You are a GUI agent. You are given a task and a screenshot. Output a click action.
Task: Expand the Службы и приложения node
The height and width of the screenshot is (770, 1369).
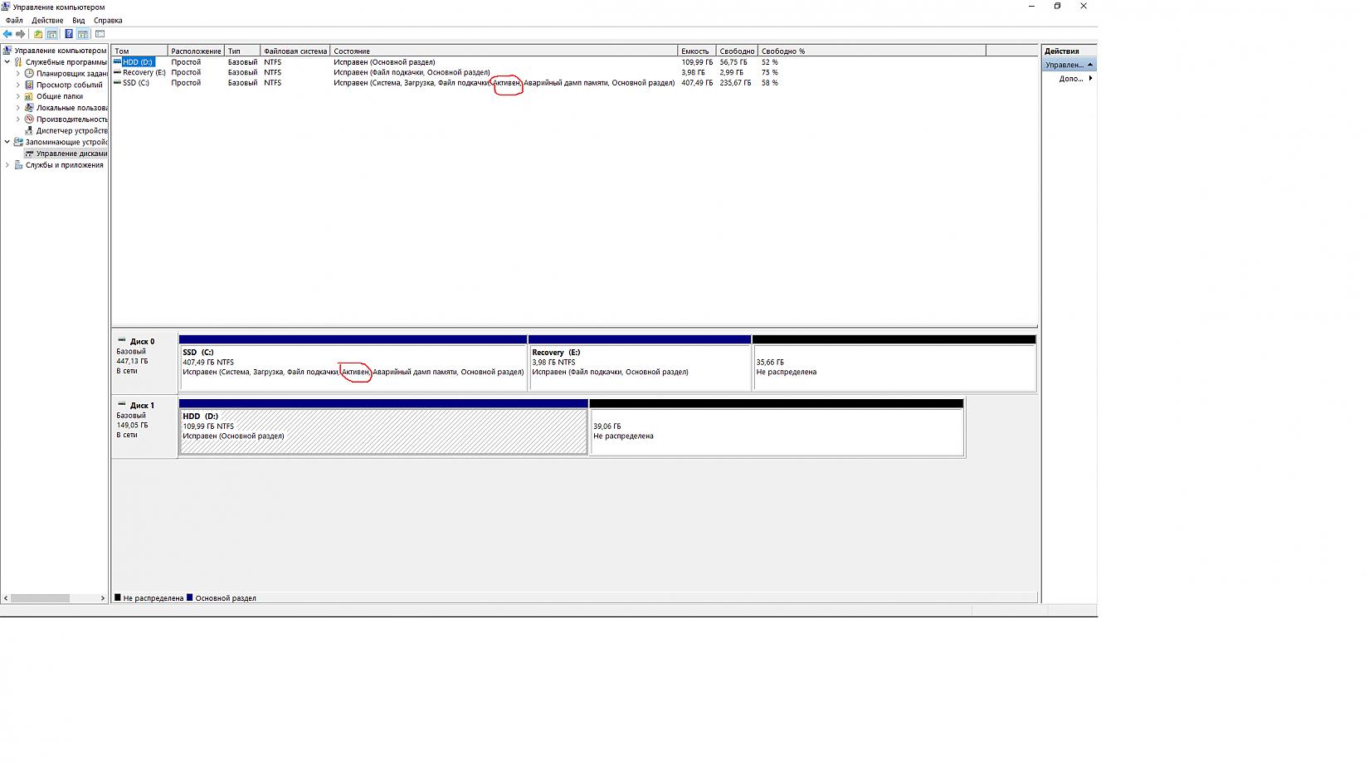click(x=7, y=165)
